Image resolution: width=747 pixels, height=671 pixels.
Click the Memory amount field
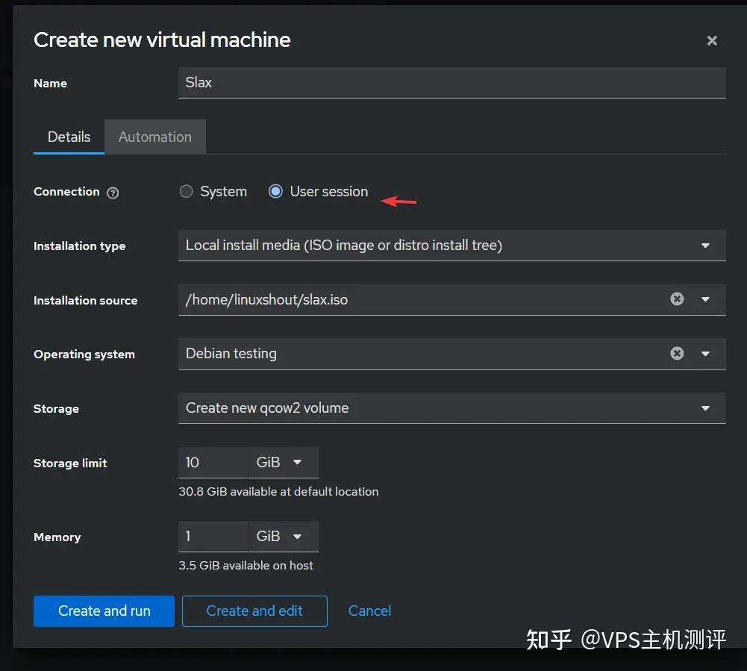(212, 536)
